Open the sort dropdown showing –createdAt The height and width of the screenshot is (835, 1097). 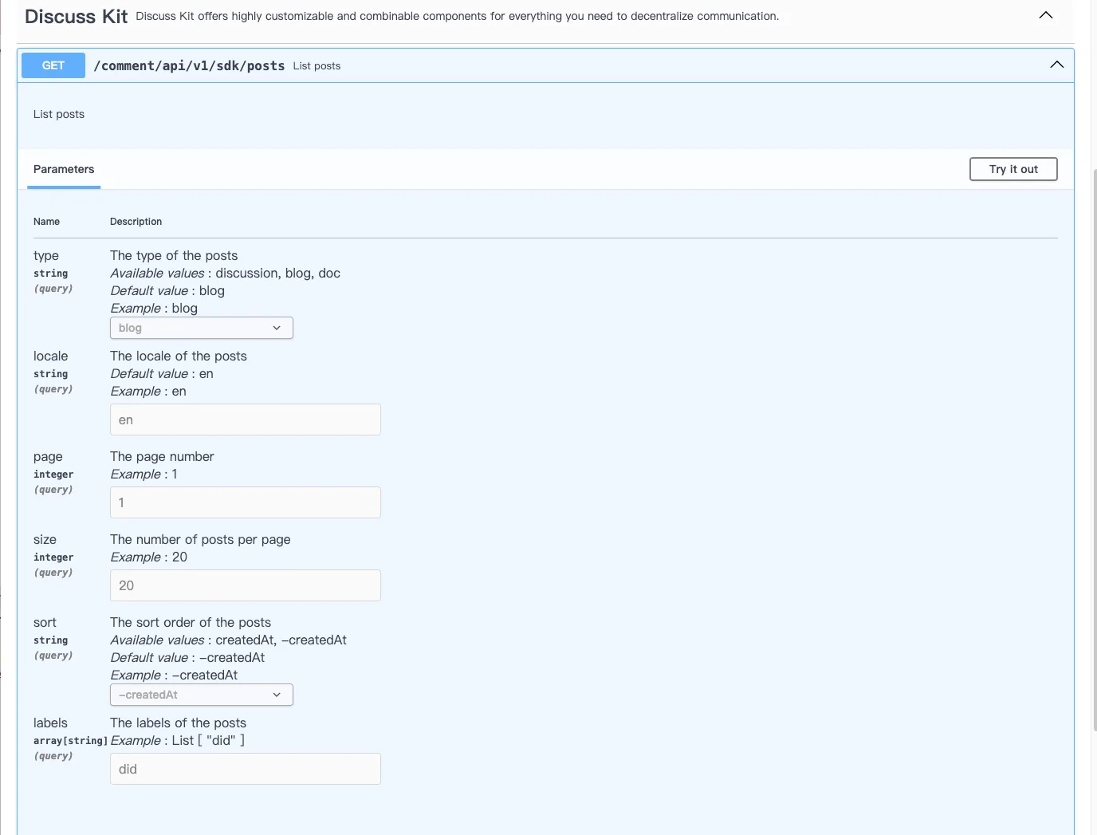tap(202, 695)
